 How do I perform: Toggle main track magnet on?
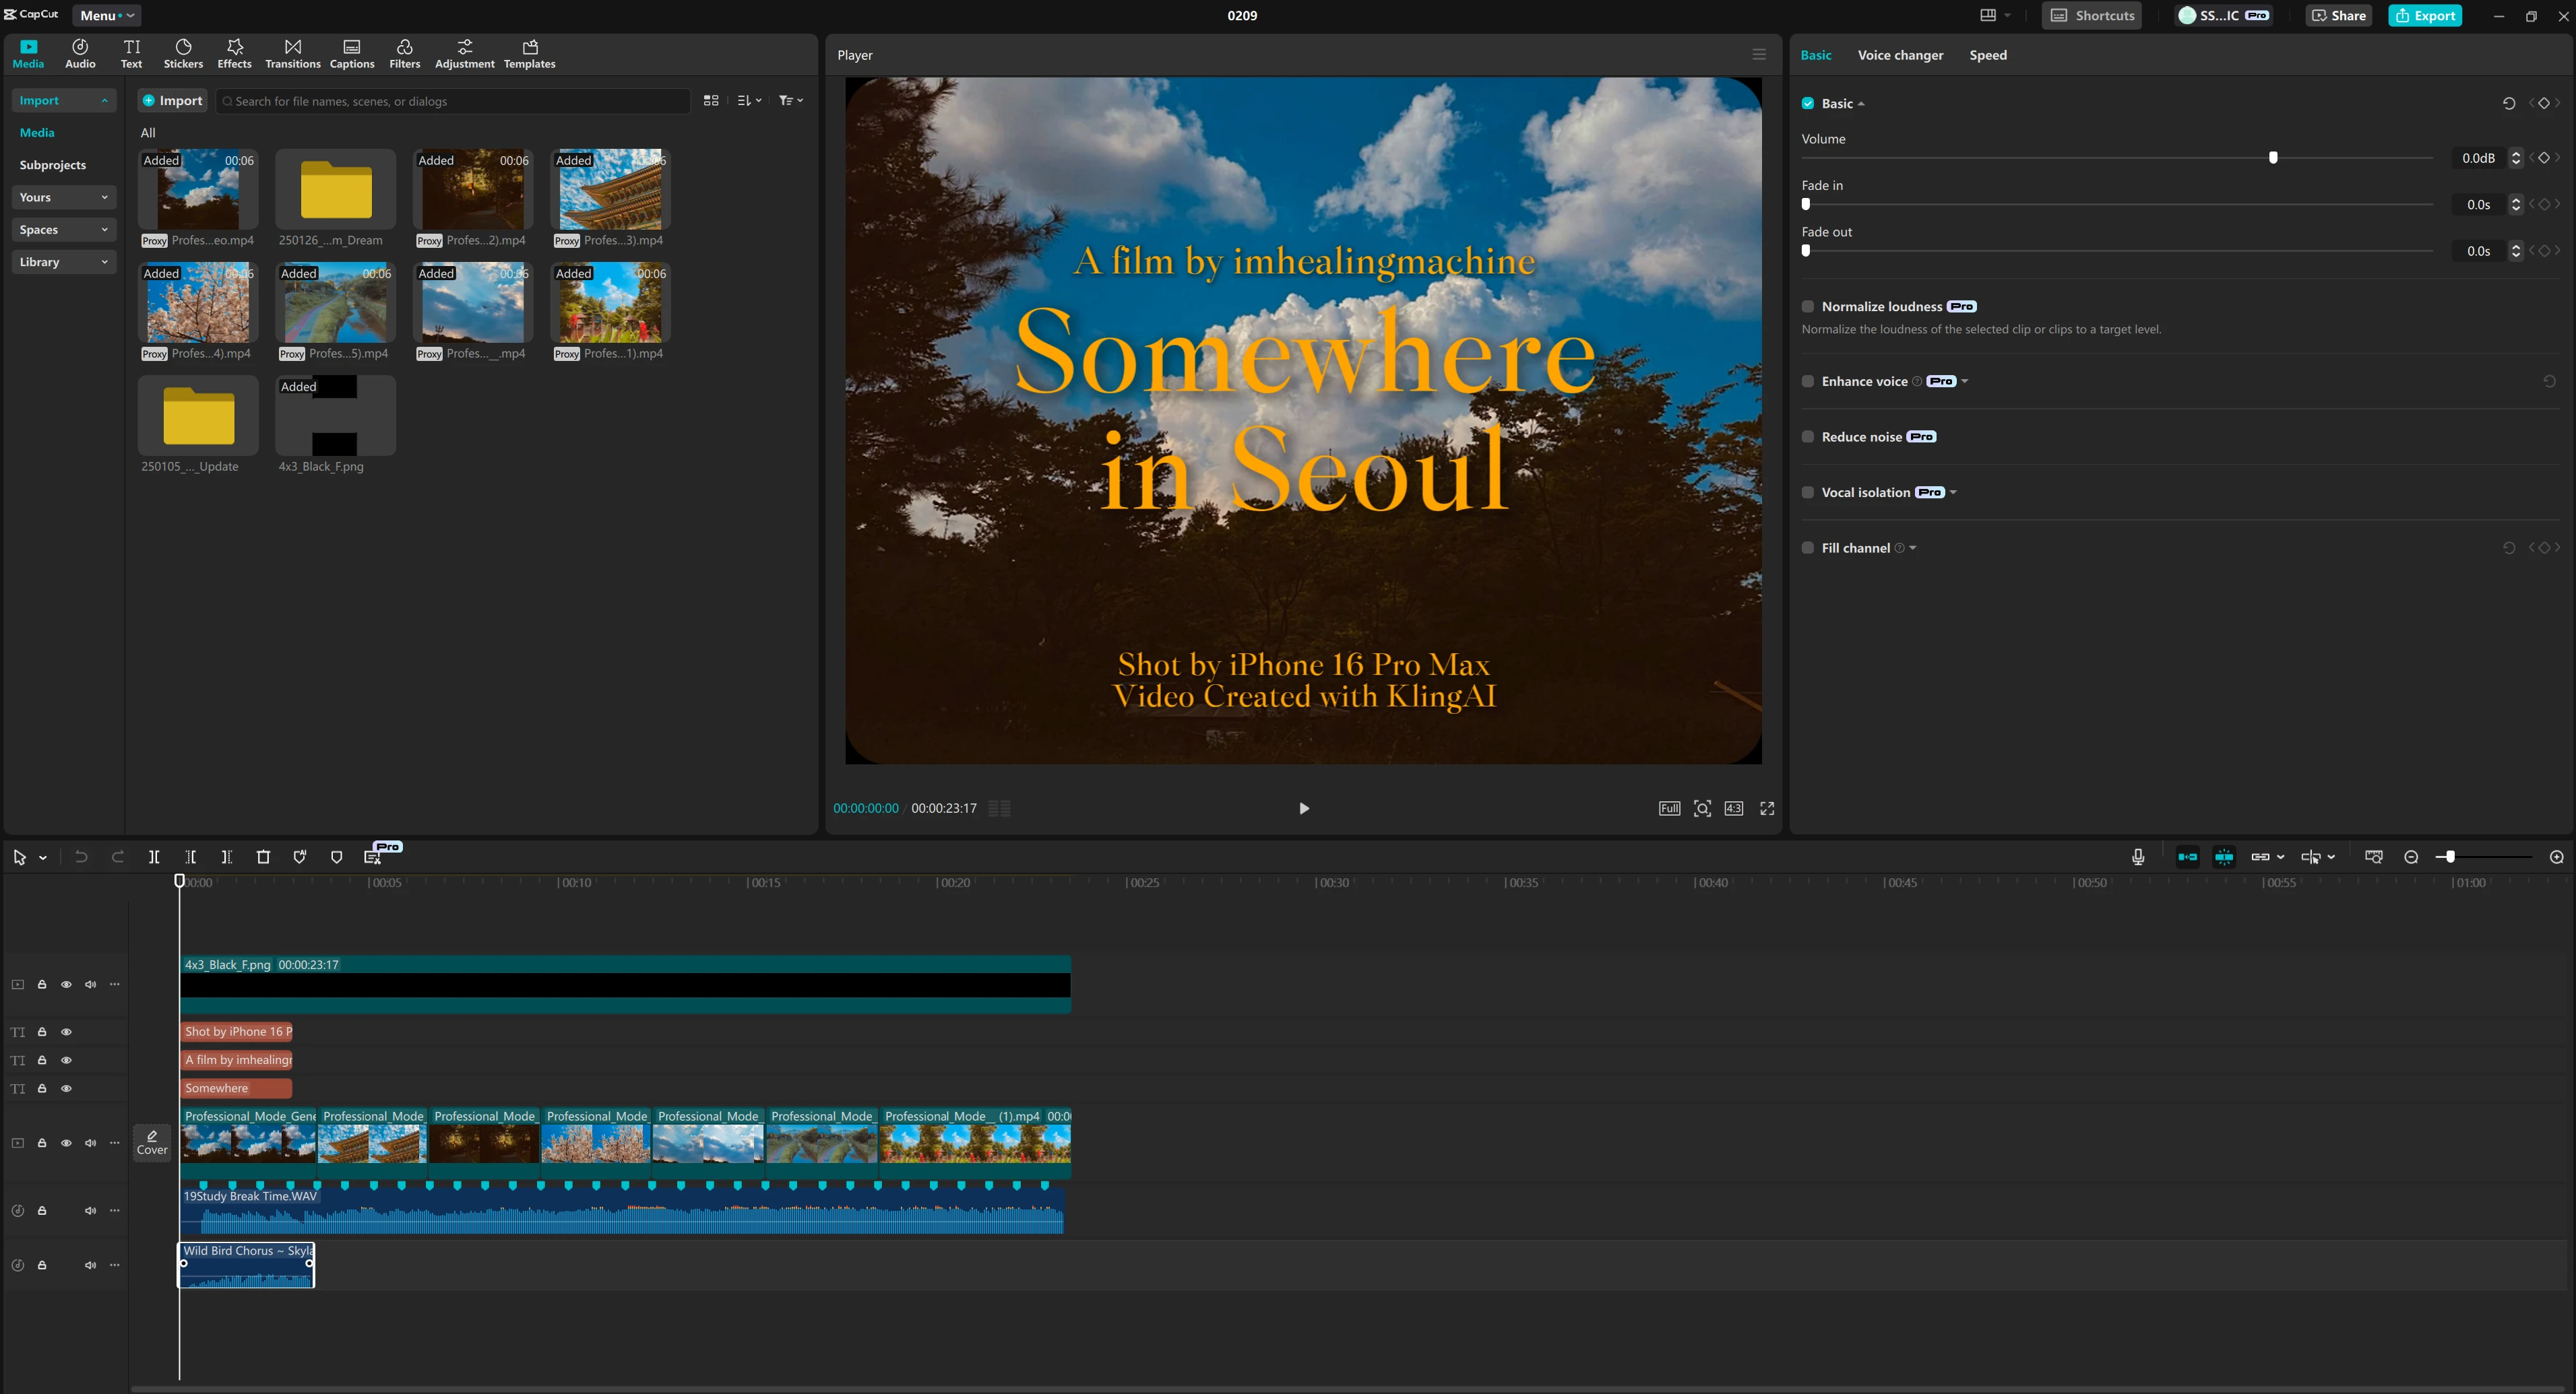click(2187, 857)
